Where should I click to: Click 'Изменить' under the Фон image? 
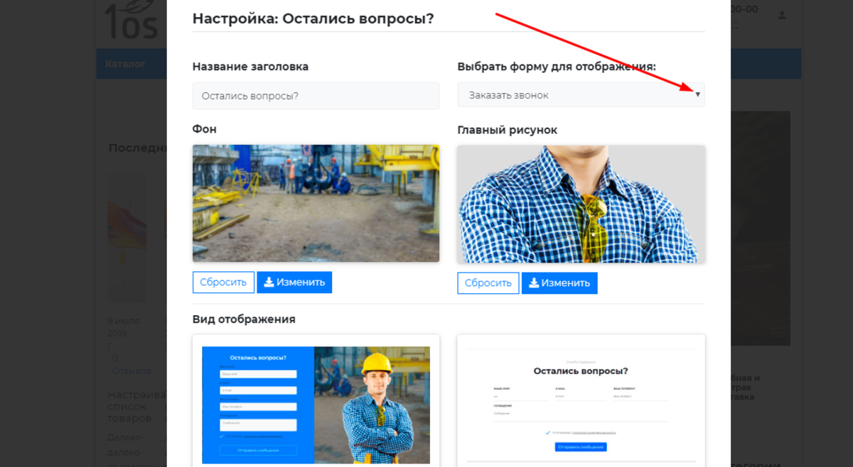(x=294, y=282)
